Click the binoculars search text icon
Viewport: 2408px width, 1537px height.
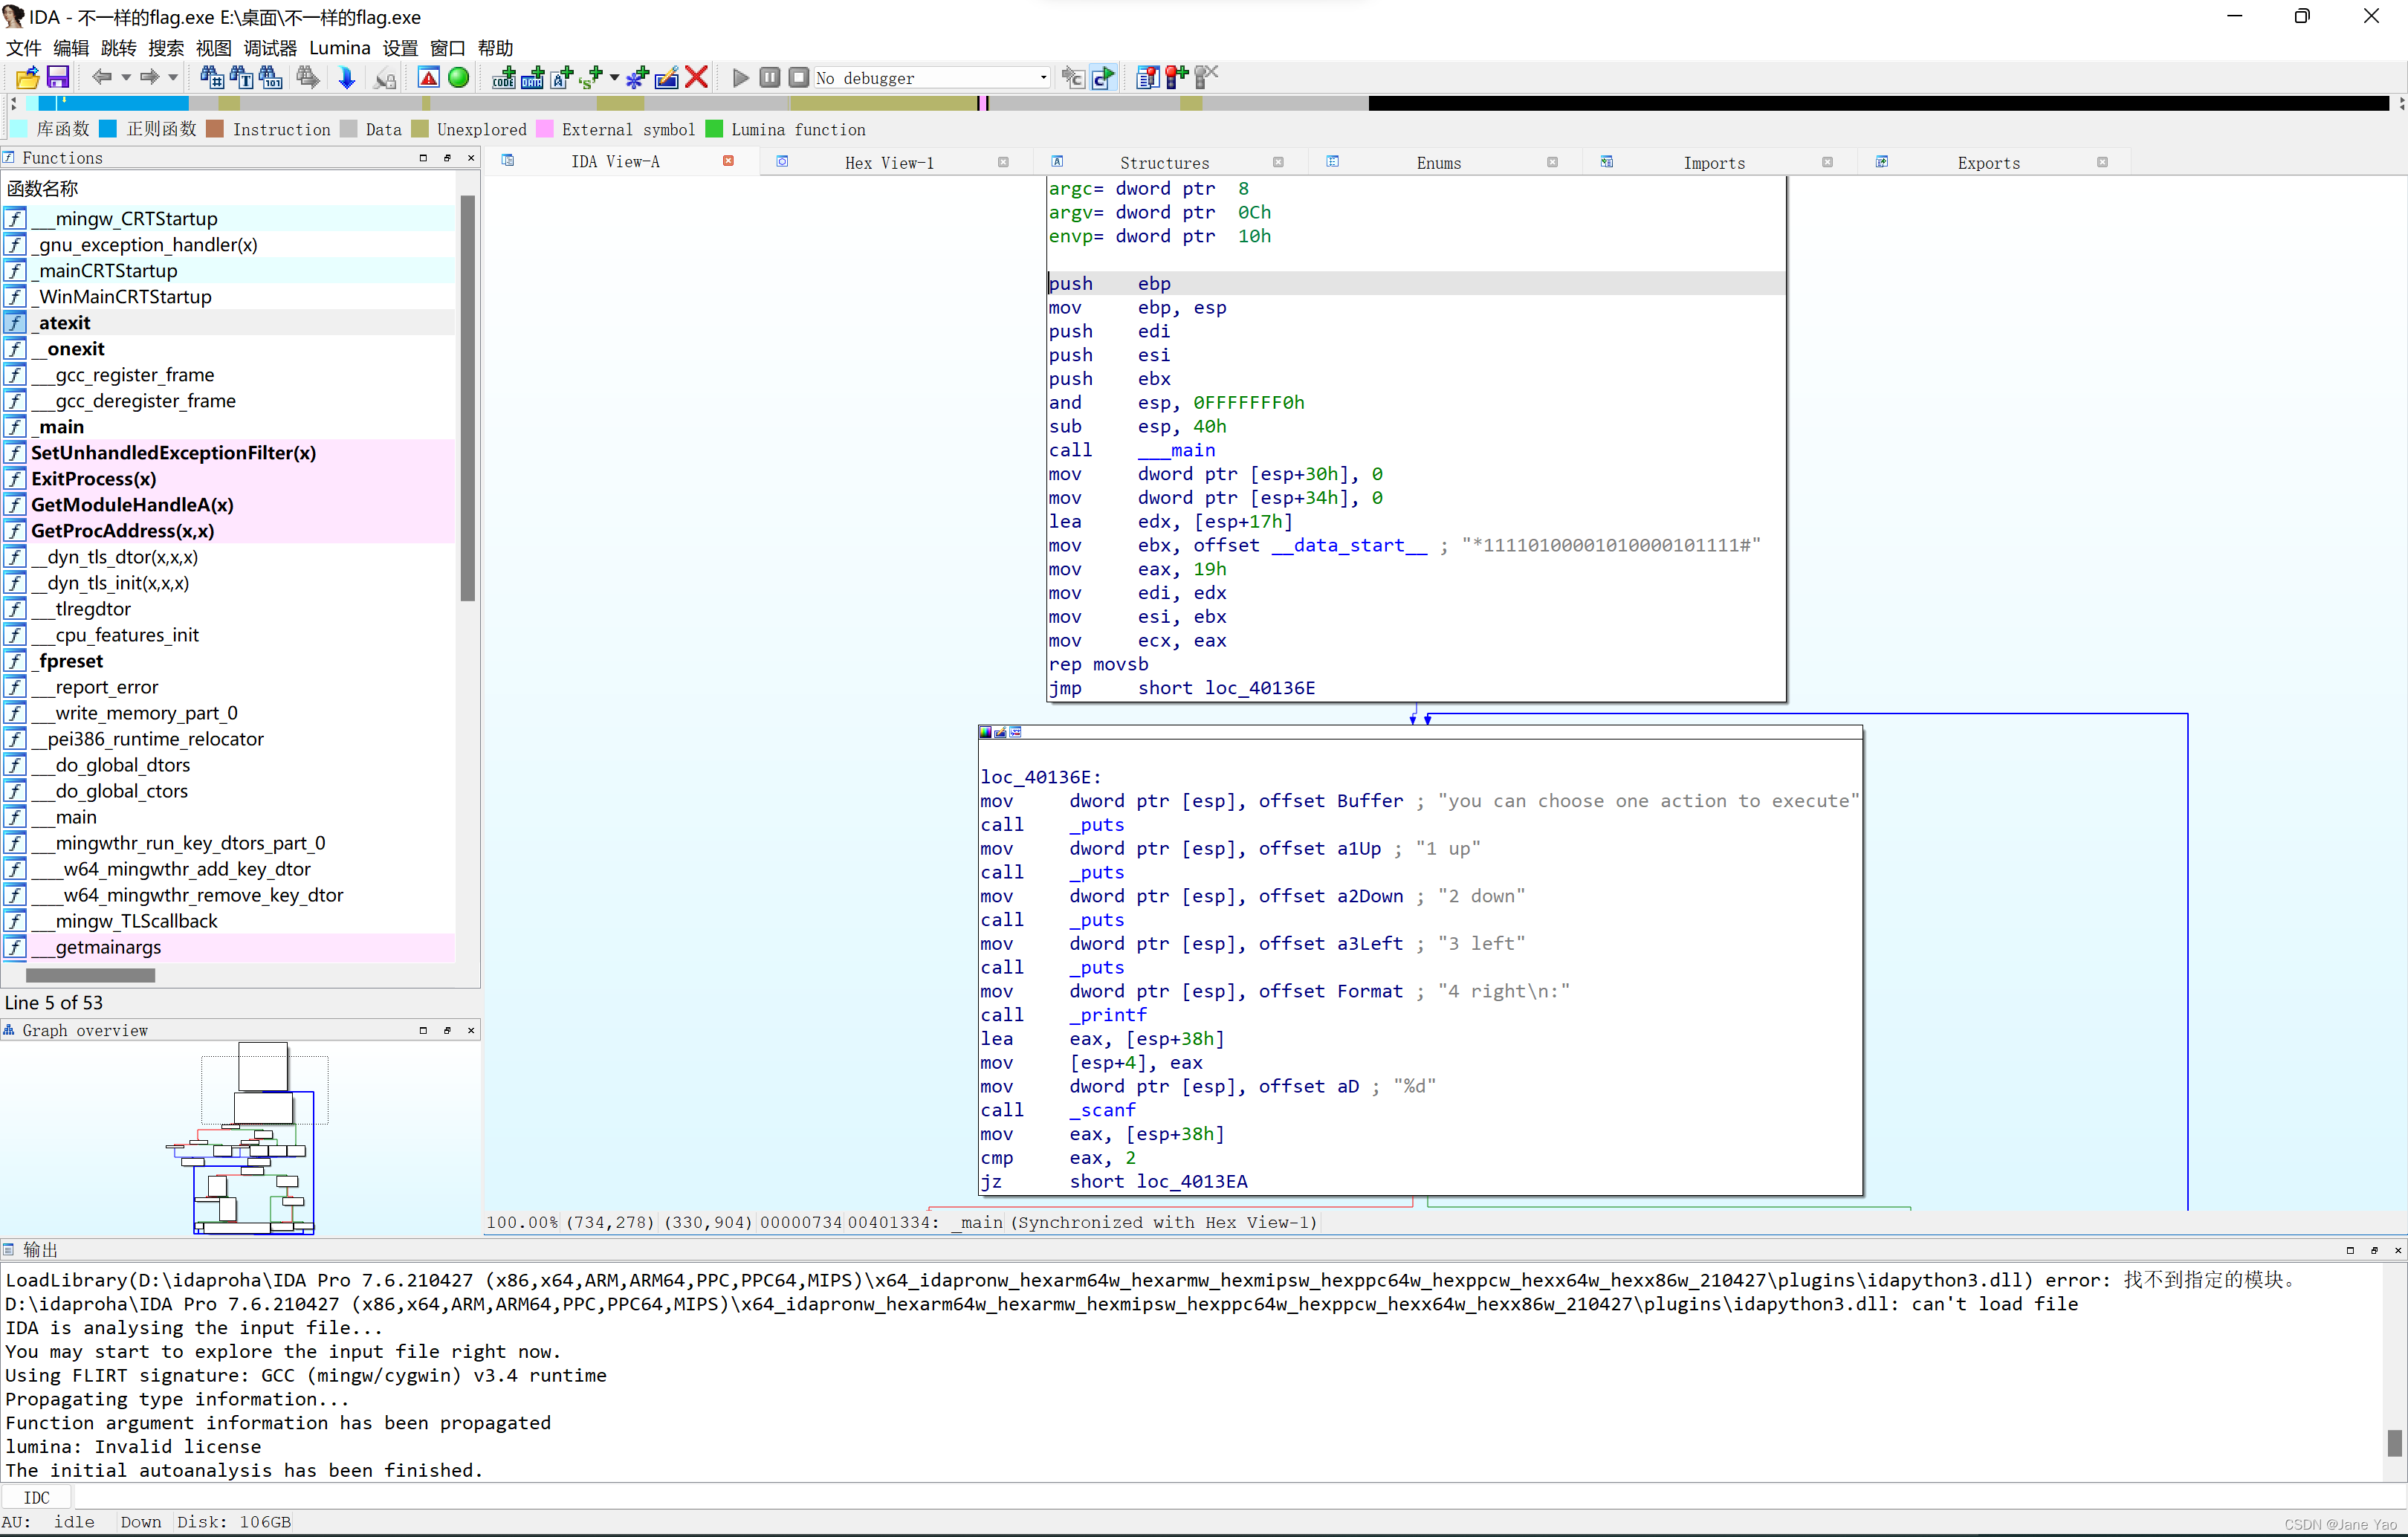tap(241, 77)
